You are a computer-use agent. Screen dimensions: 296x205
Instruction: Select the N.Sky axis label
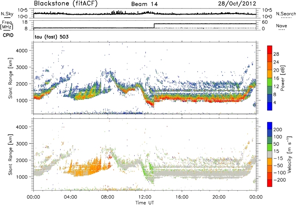(x=7, y=14)
